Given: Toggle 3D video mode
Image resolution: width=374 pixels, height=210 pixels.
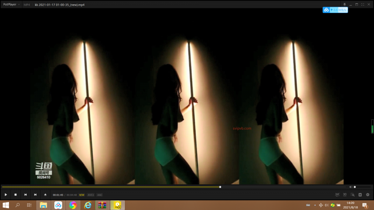Looking at the screenshot, I should 345,195.
